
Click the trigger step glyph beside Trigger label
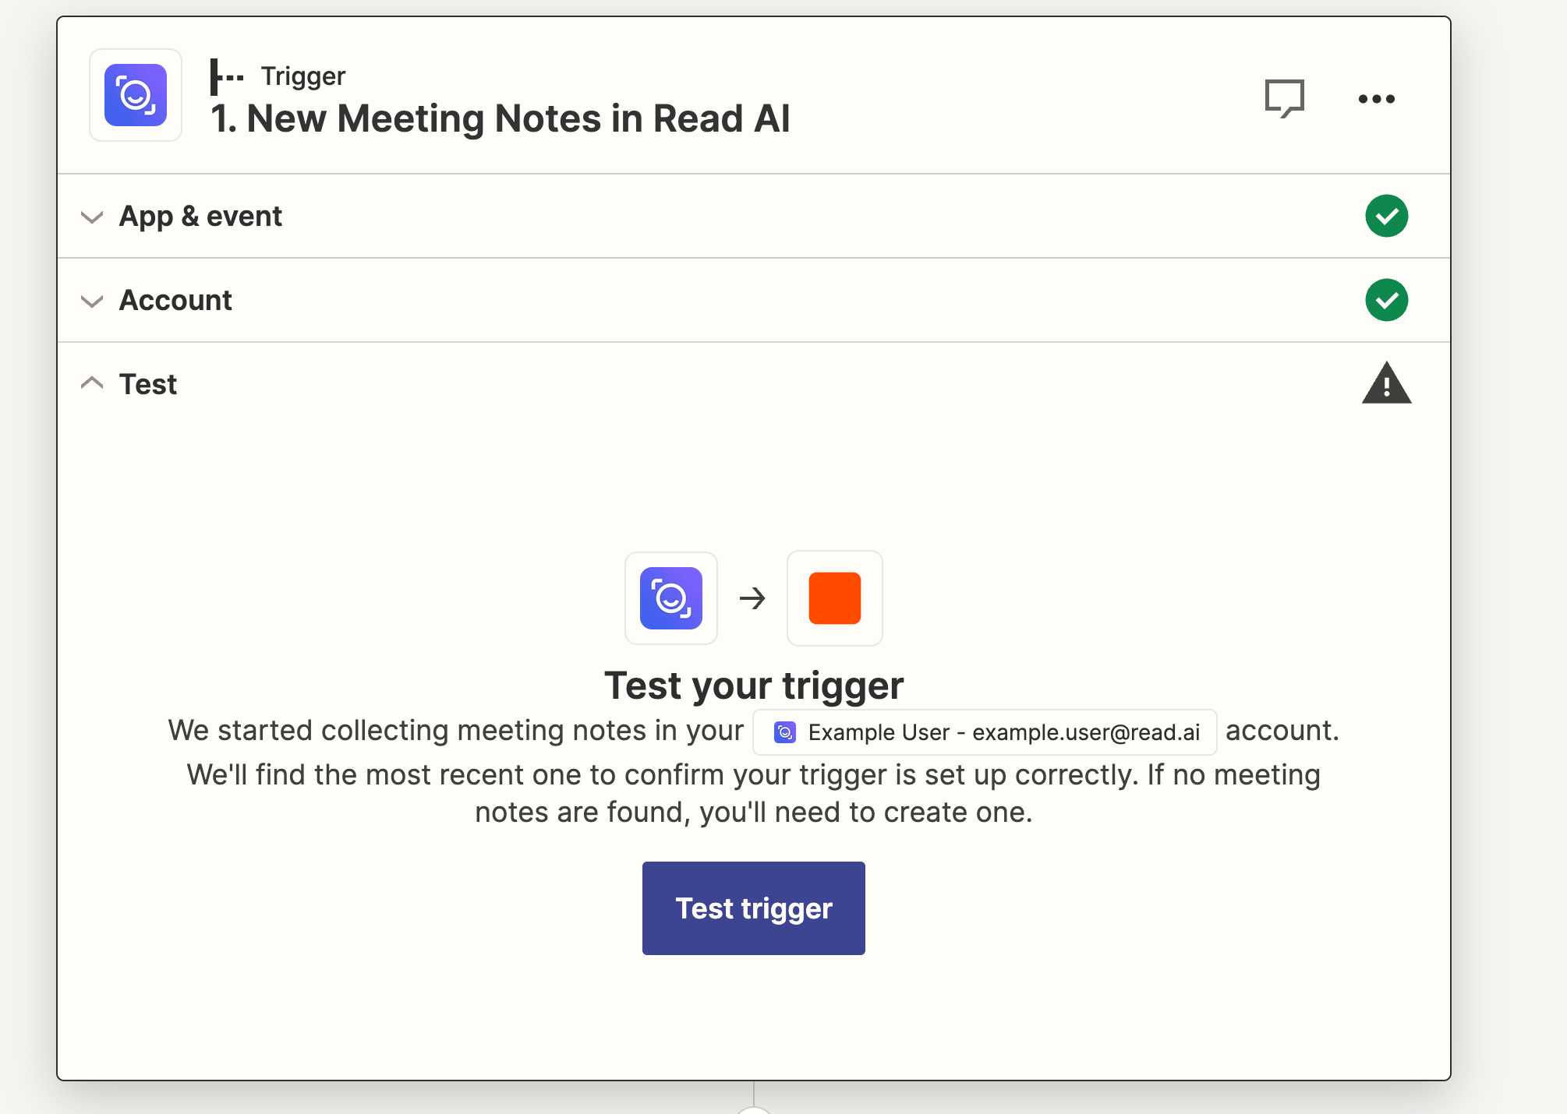227,77
